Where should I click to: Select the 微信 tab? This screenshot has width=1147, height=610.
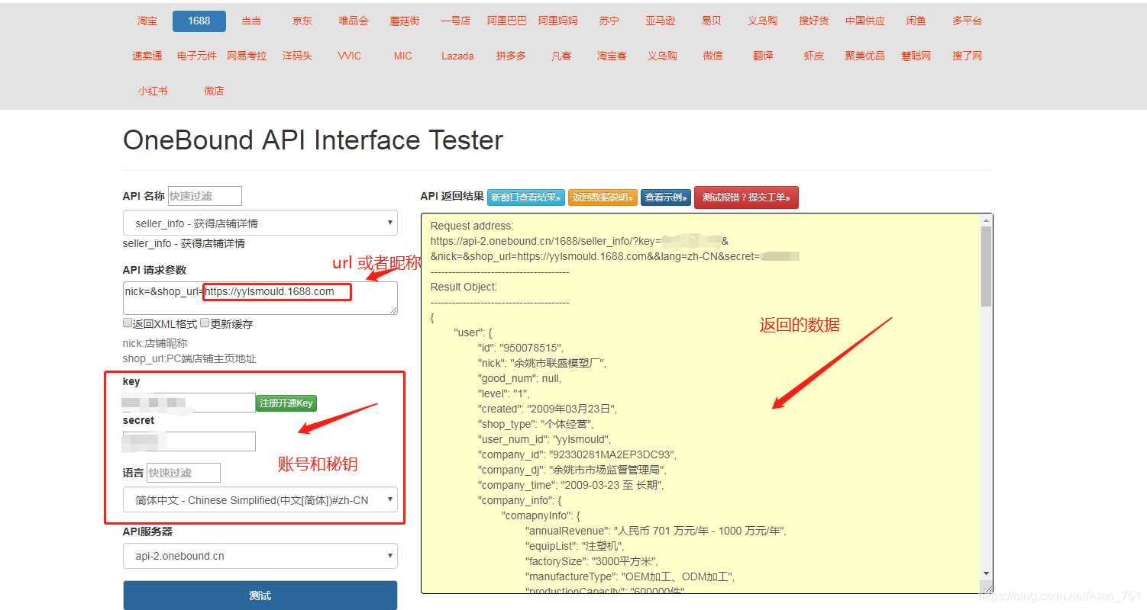[712, 56]
